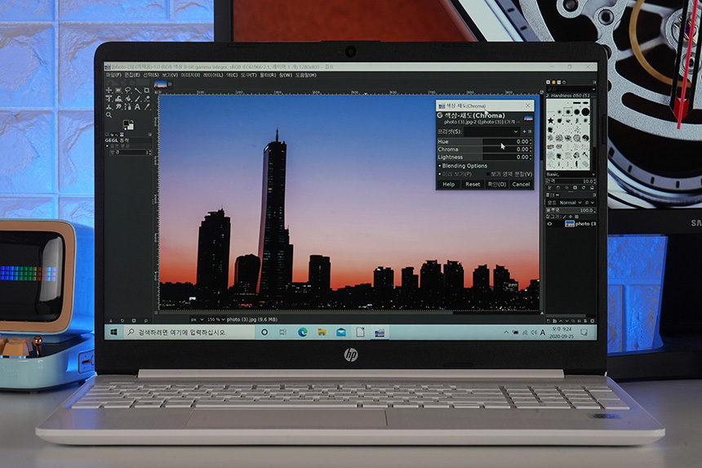Open the layer mode group dropdown next to Normal

pyautogui.click(x=590, y=203)
